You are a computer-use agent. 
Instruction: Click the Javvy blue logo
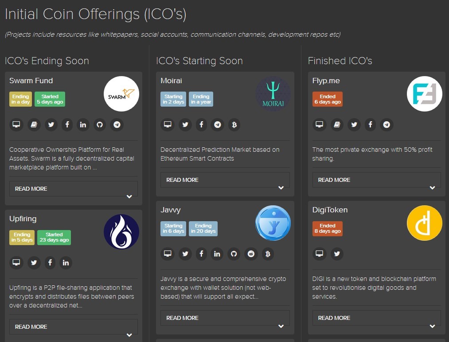(x=273, y=223)
